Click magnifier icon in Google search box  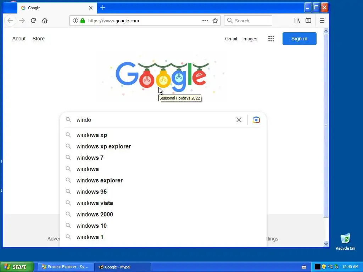68,120
